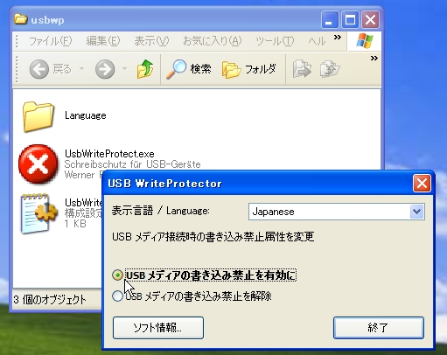Image resolution: width=447 pixels, height=355 pixels.
Task: Open the Forward button history dropdown arrow
Action: 125,69
